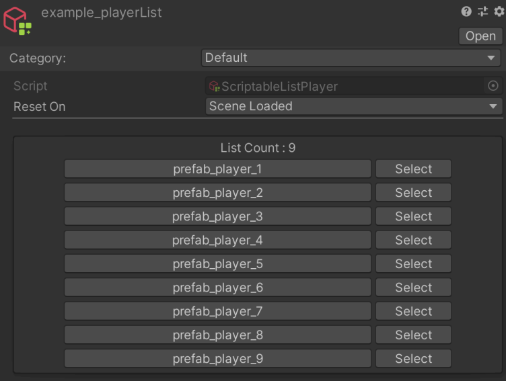Open the inspector help reference icon
The image size is (506, 381).
466,11
